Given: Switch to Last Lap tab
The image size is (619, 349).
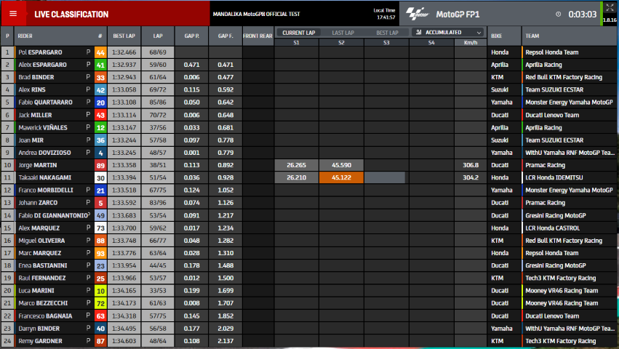Looking at the screenshot, I should pos(343,33).
